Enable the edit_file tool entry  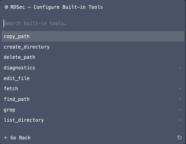pyautogui.click(x=17, y=78)
